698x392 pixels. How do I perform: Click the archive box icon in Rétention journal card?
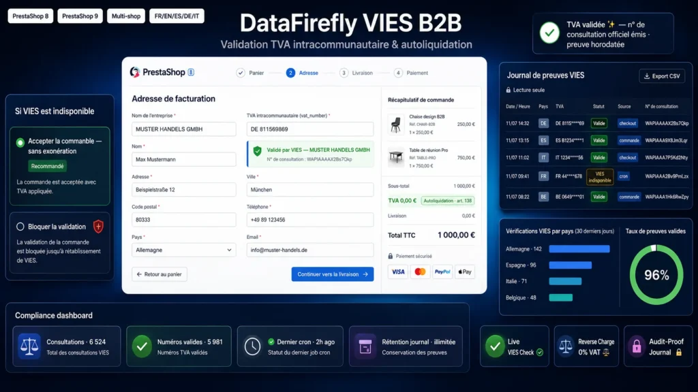(365, 346)
